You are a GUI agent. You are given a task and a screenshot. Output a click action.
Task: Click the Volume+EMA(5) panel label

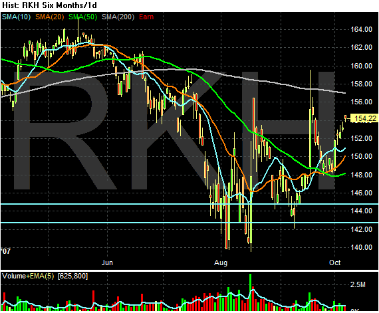[x=28, y=276]
